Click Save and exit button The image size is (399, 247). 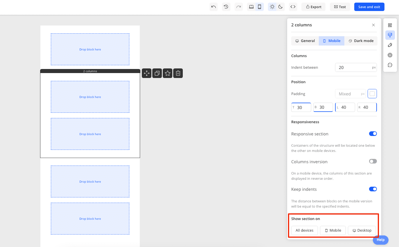point(369,7)
